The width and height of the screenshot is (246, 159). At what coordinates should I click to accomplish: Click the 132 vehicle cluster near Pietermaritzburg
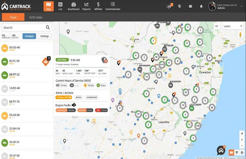pos(197,126)
